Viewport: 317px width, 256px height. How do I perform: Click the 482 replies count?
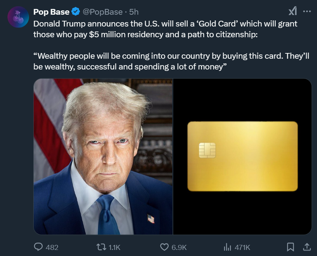pyautogui.click(x=52, y=247)
